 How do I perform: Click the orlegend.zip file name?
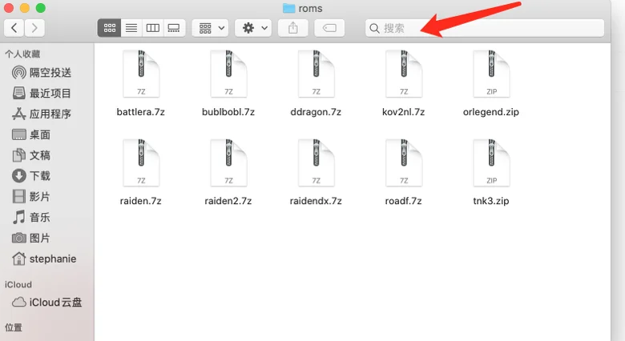[x=491, y=112]
